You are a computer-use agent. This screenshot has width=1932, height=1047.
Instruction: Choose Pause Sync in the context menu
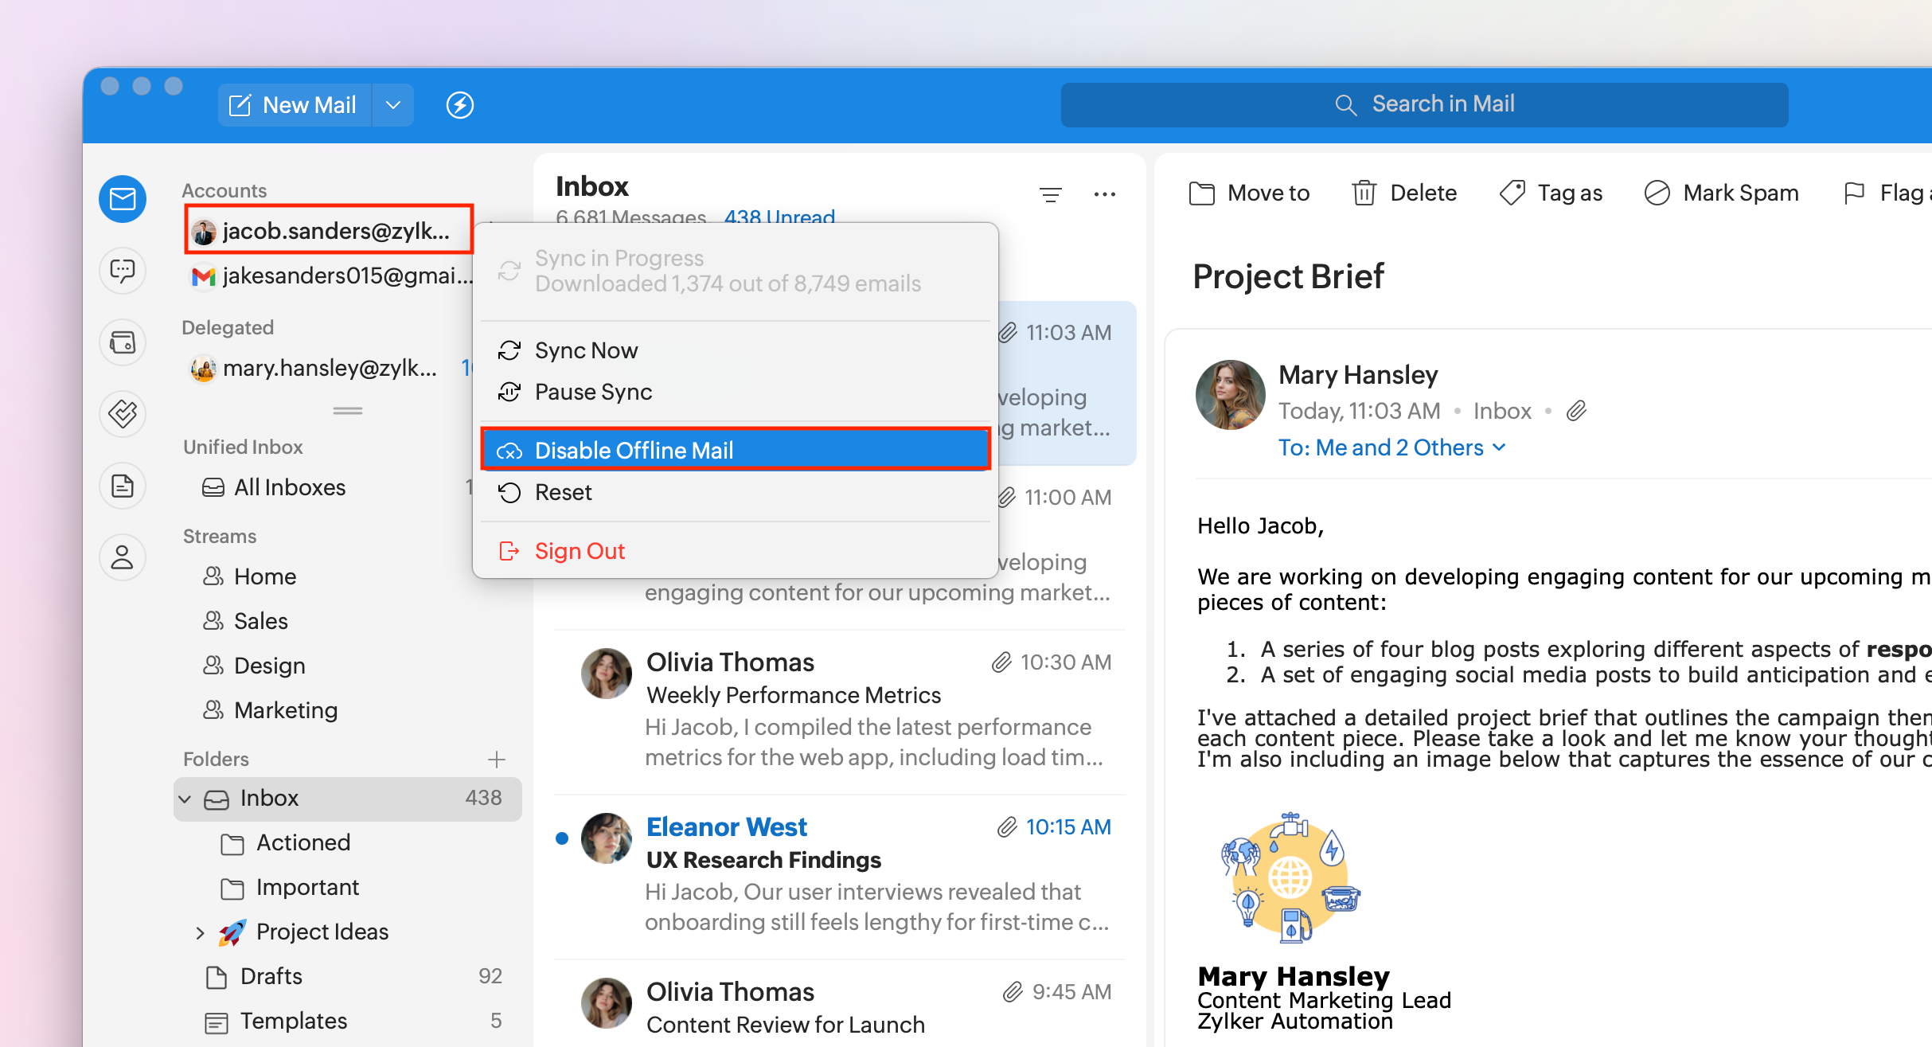tap(593, 392)
